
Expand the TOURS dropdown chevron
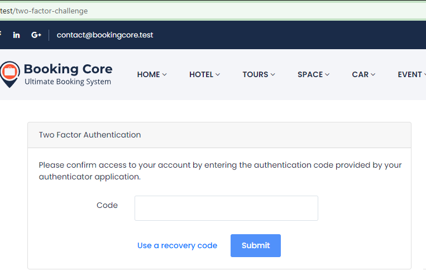tap(273, 75)
